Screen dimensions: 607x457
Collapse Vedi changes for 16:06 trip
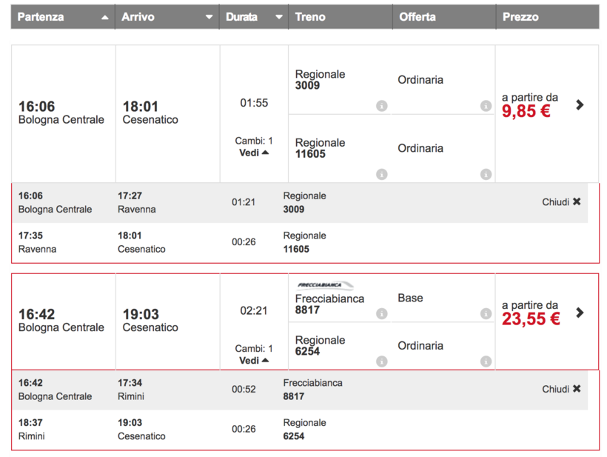254,153
